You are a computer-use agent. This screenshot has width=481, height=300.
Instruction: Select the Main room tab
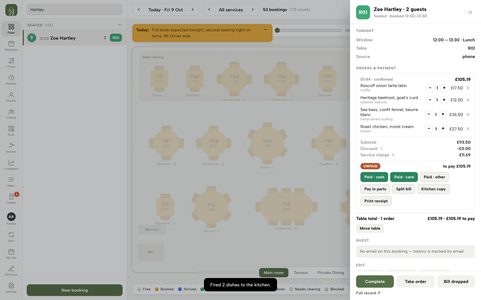274,273
